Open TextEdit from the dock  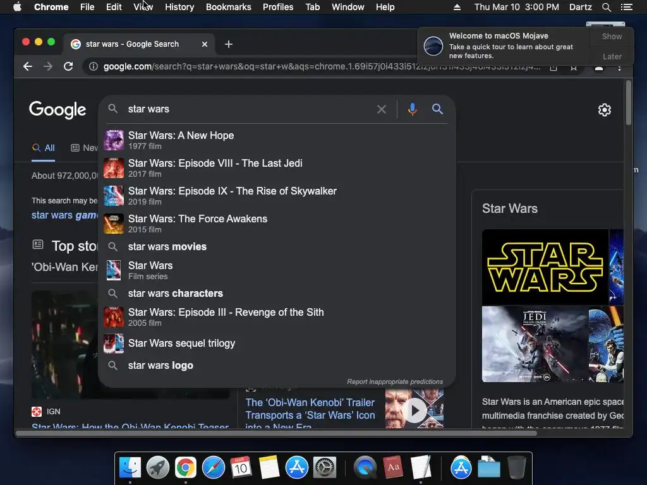coord(421,468)
